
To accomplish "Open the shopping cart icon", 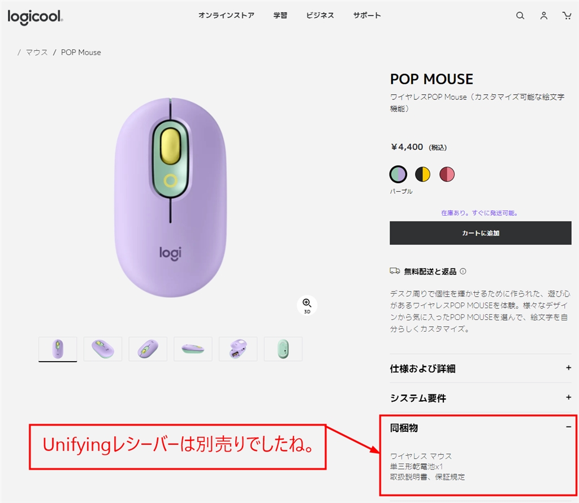I will point(567,15).
